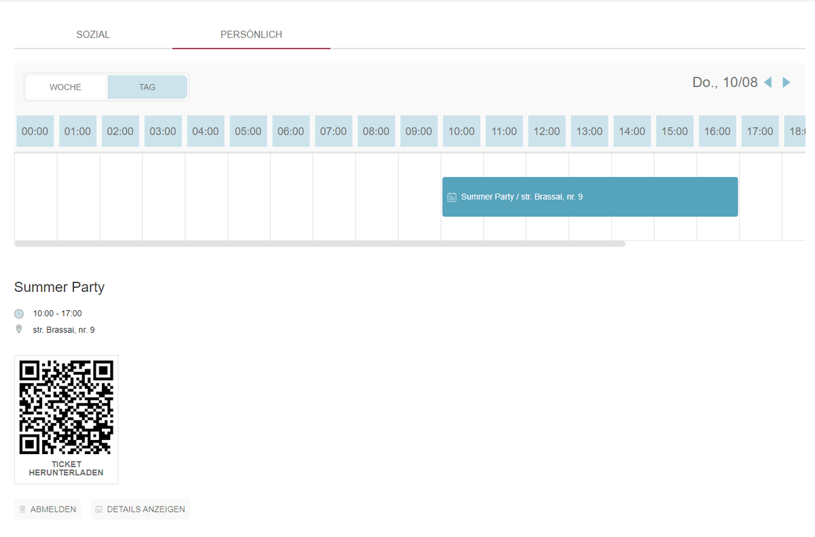The height and width of the screenshot is (537, 815).
Task: Go to previous day arrow
Action: (768, 83)
